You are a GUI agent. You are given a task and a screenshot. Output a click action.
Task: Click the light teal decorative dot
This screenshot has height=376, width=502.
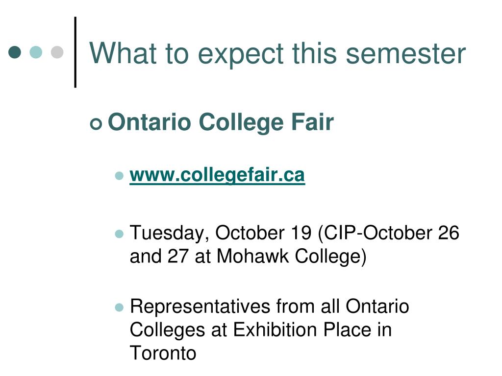point(36,52)
